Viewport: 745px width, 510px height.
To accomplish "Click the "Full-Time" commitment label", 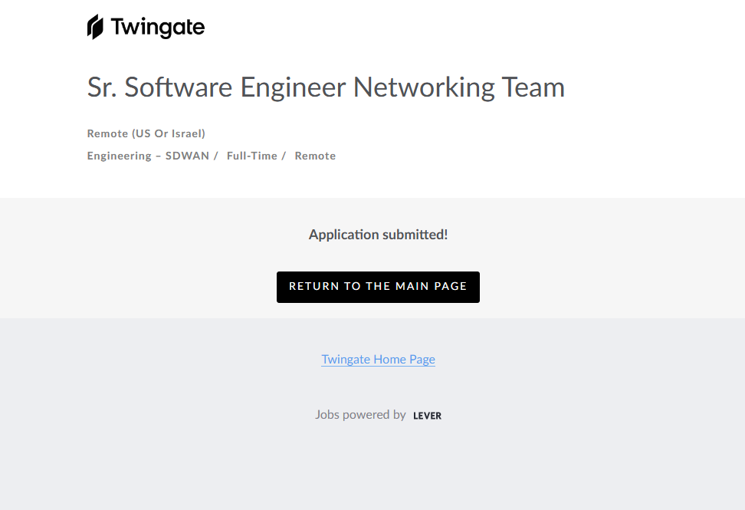I will 251,156.
